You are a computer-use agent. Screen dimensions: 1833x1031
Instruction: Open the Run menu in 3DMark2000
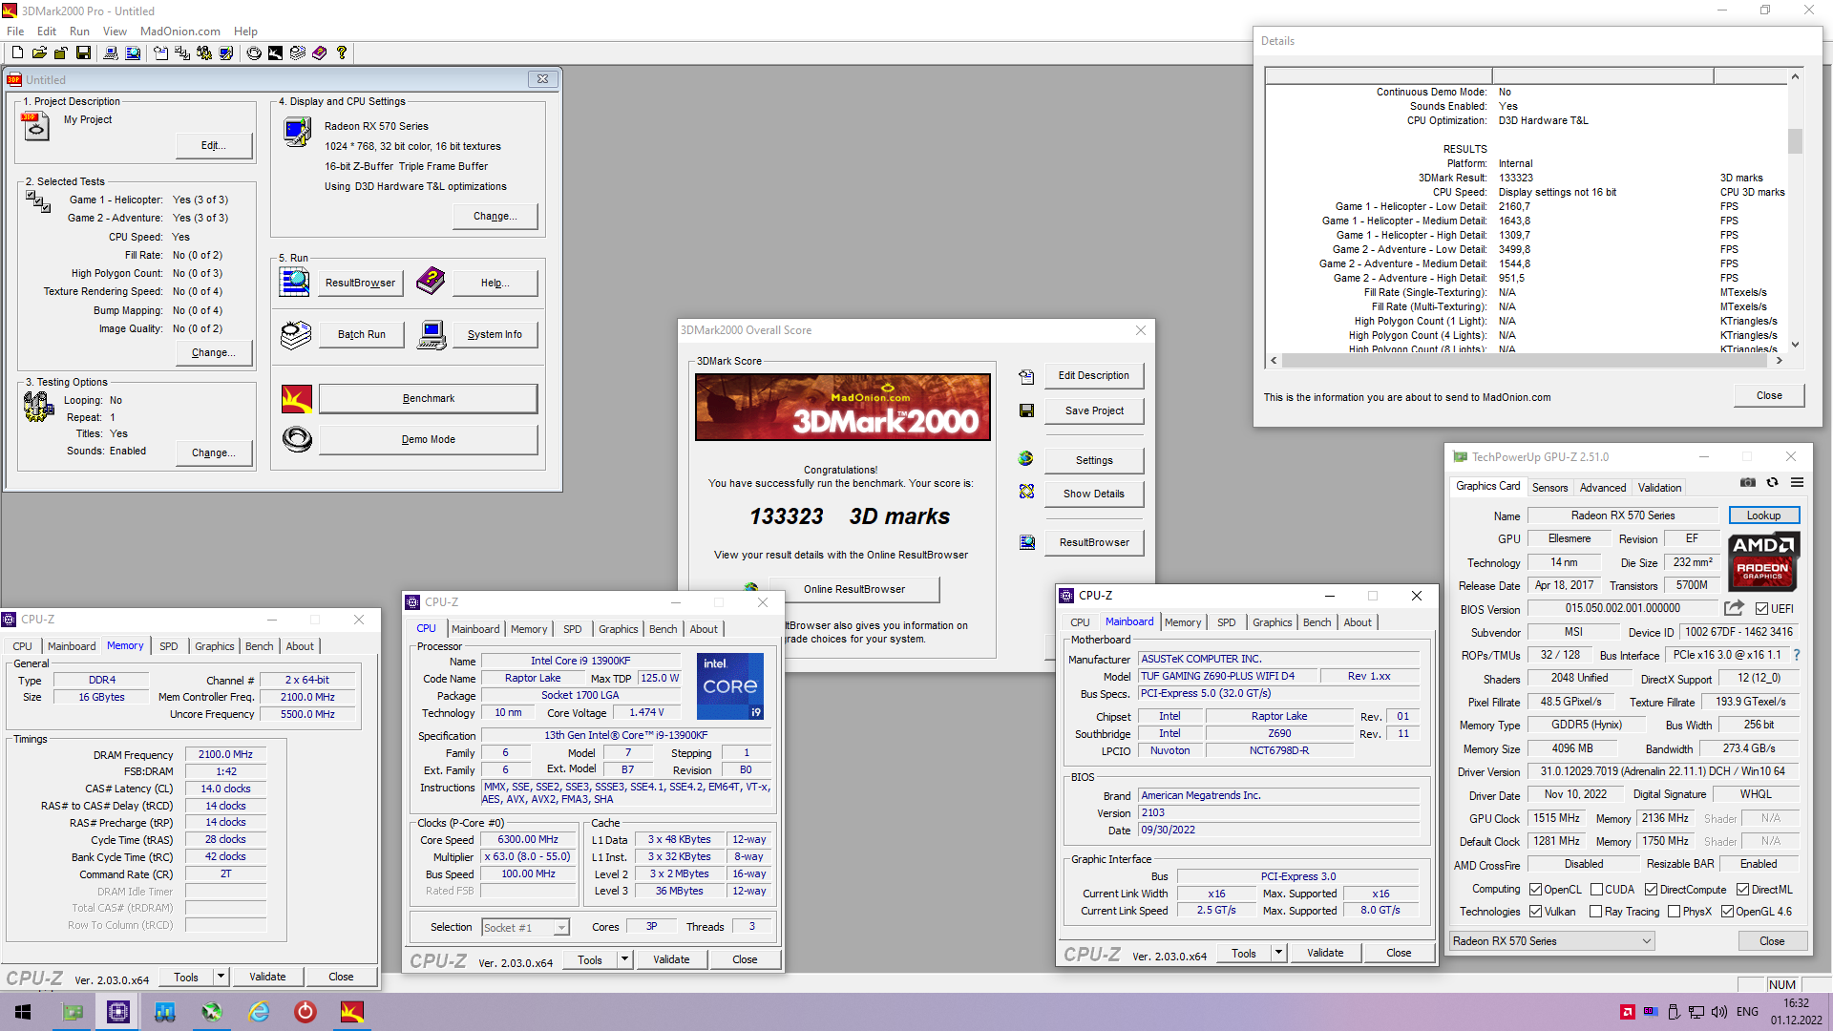79,31
